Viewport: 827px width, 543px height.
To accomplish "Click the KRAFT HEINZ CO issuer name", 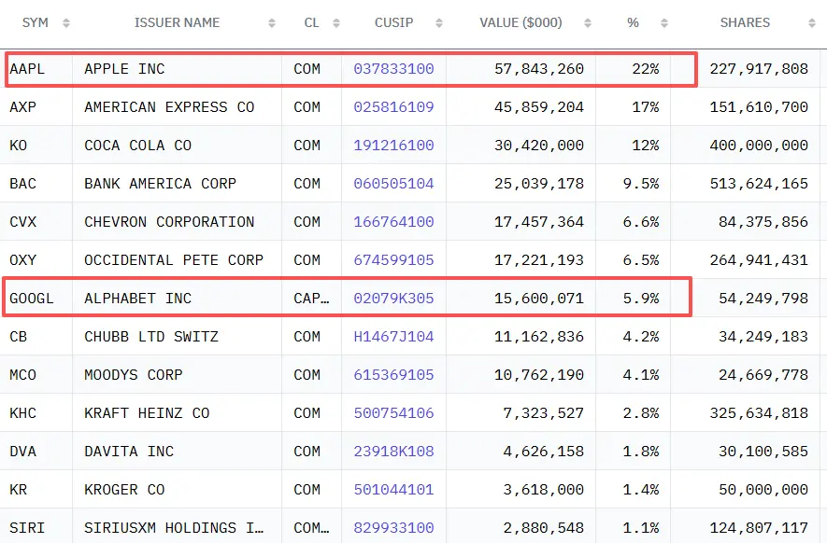I will coord(147,413).
